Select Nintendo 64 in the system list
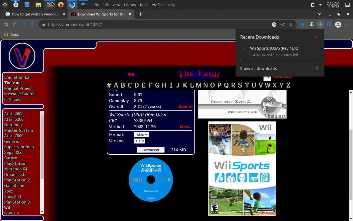The image size is (353, 221). click(x=16, y=169)
